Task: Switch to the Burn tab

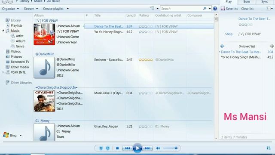Action: tap(247, 2)
